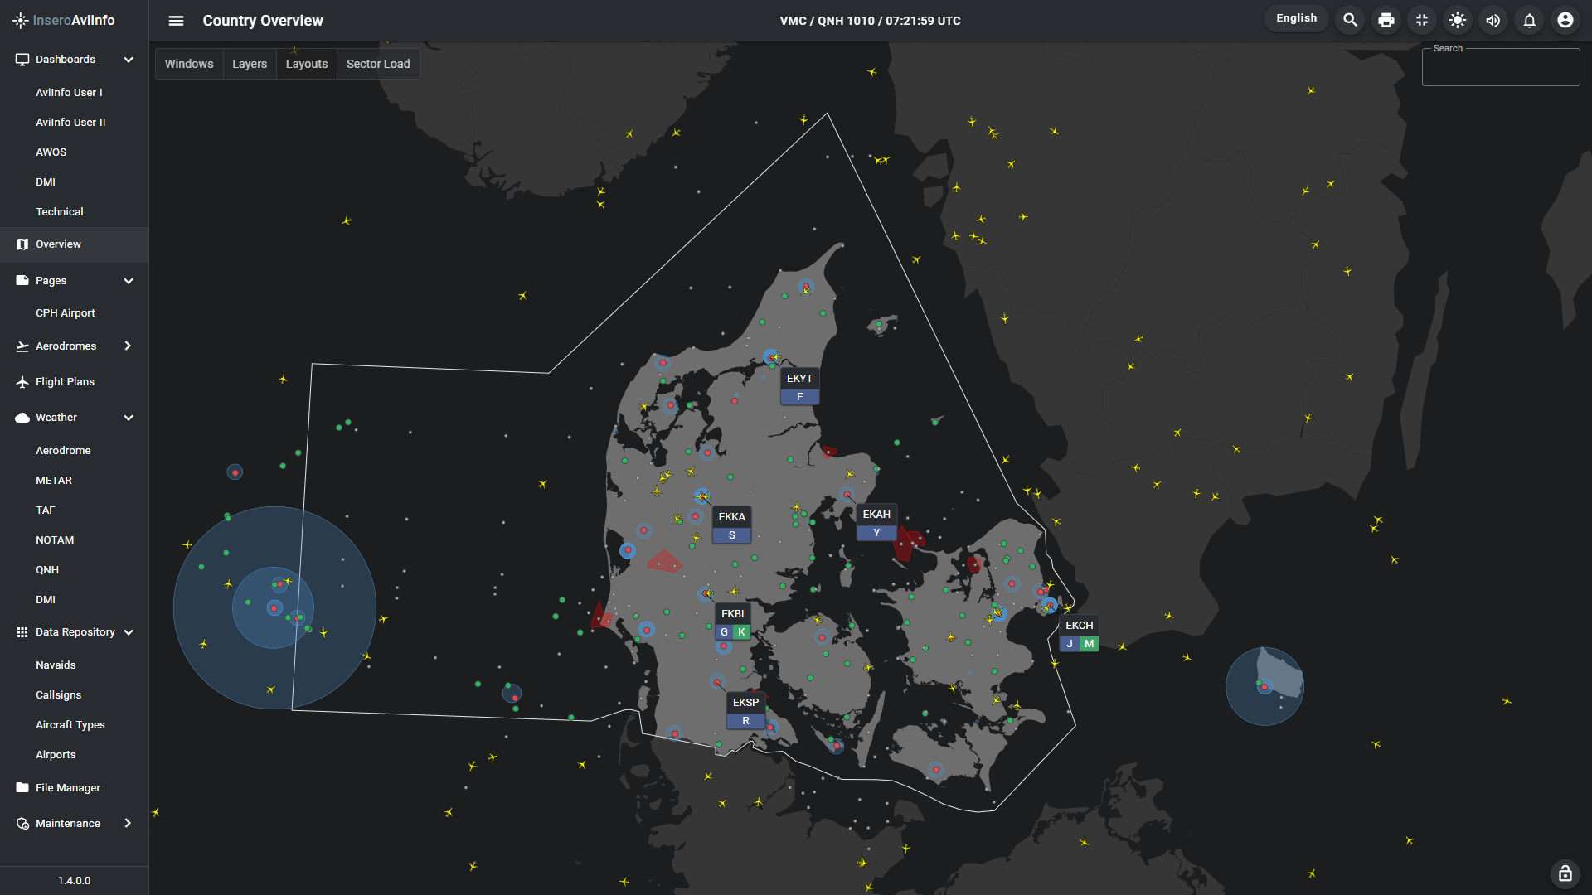The image size is (1592, 895).
Task: Toggle the green M runway tag at EKCH
Action: (1089, 644)
